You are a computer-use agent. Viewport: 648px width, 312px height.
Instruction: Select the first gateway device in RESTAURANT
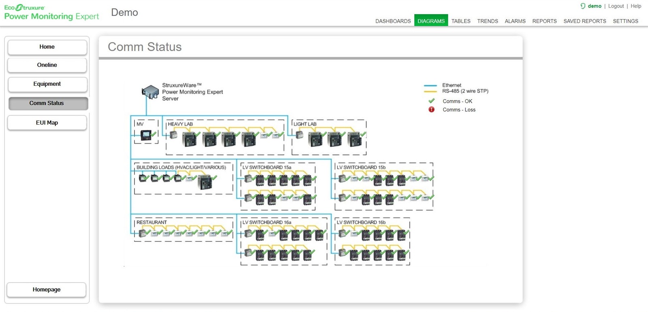142,233
